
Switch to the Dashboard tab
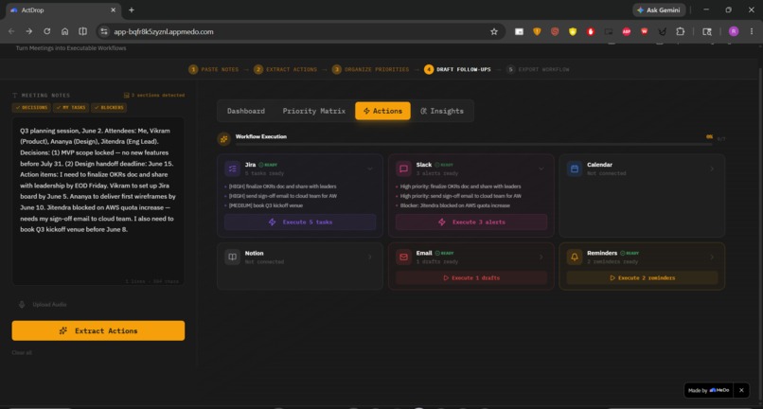click(246, 111)
